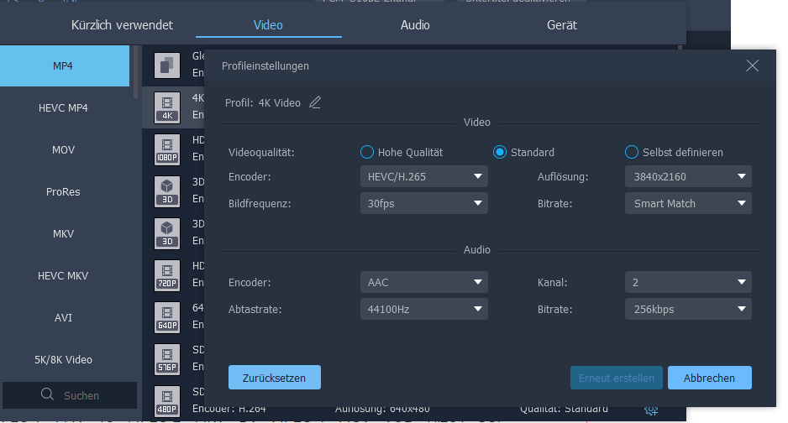Select the 4K format icon
This screenshot has width=788, height=423.
(167, 107)
